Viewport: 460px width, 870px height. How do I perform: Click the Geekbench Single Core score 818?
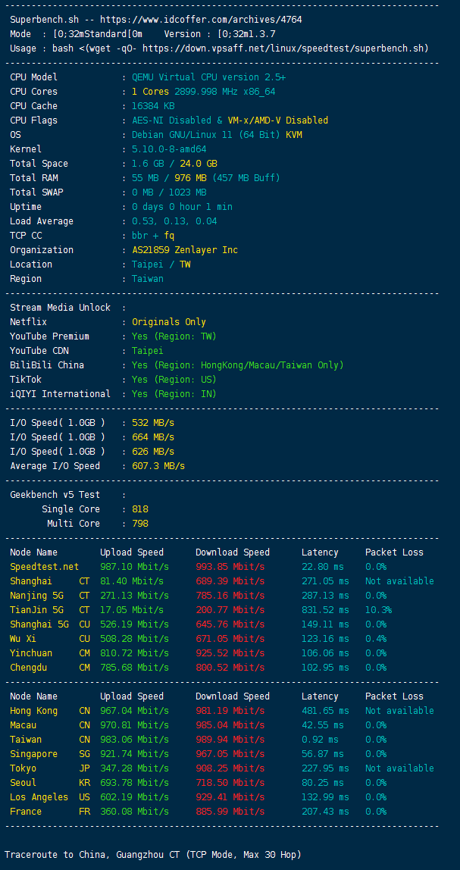point(140,509)
